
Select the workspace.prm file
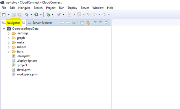pyautogui.click(x=27, y=74)
